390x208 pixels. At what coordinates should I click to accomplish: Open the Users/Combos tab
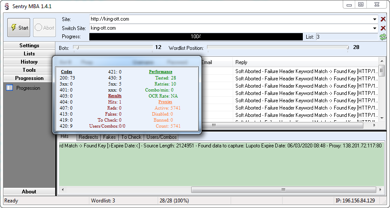click(x=161, y=137)
